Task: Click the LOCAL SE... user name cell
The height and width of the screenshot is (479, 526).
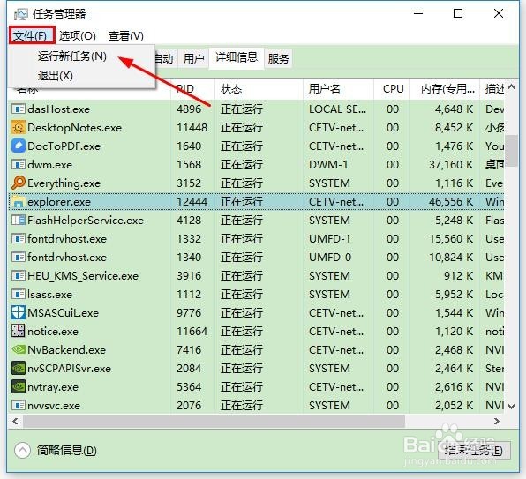Action: tap(337, 109)
